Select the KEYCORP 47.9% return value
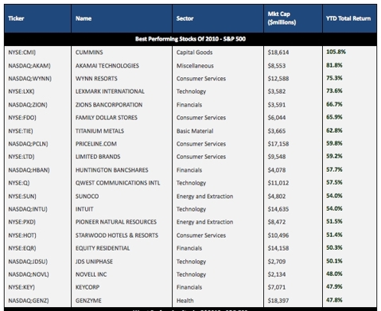Viewport: 381px width, 311px height. coord(334,286)
